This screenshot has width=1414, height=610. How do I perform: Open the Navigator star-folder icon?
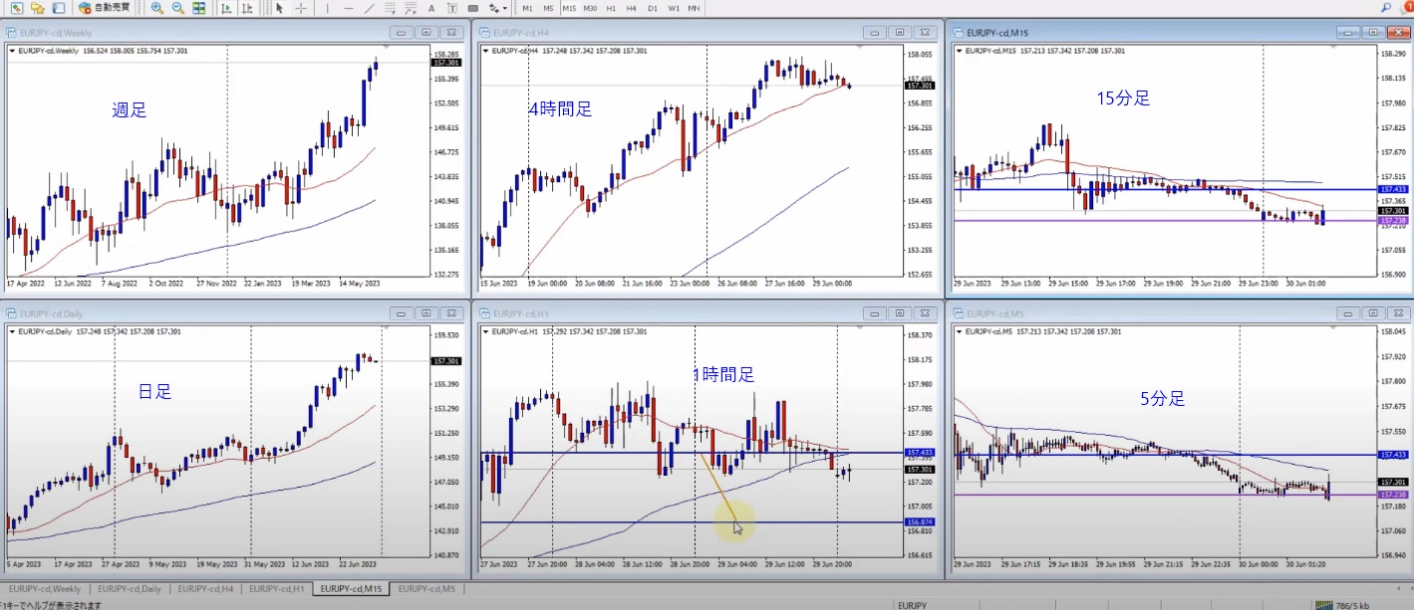click(x=38, y=8)
